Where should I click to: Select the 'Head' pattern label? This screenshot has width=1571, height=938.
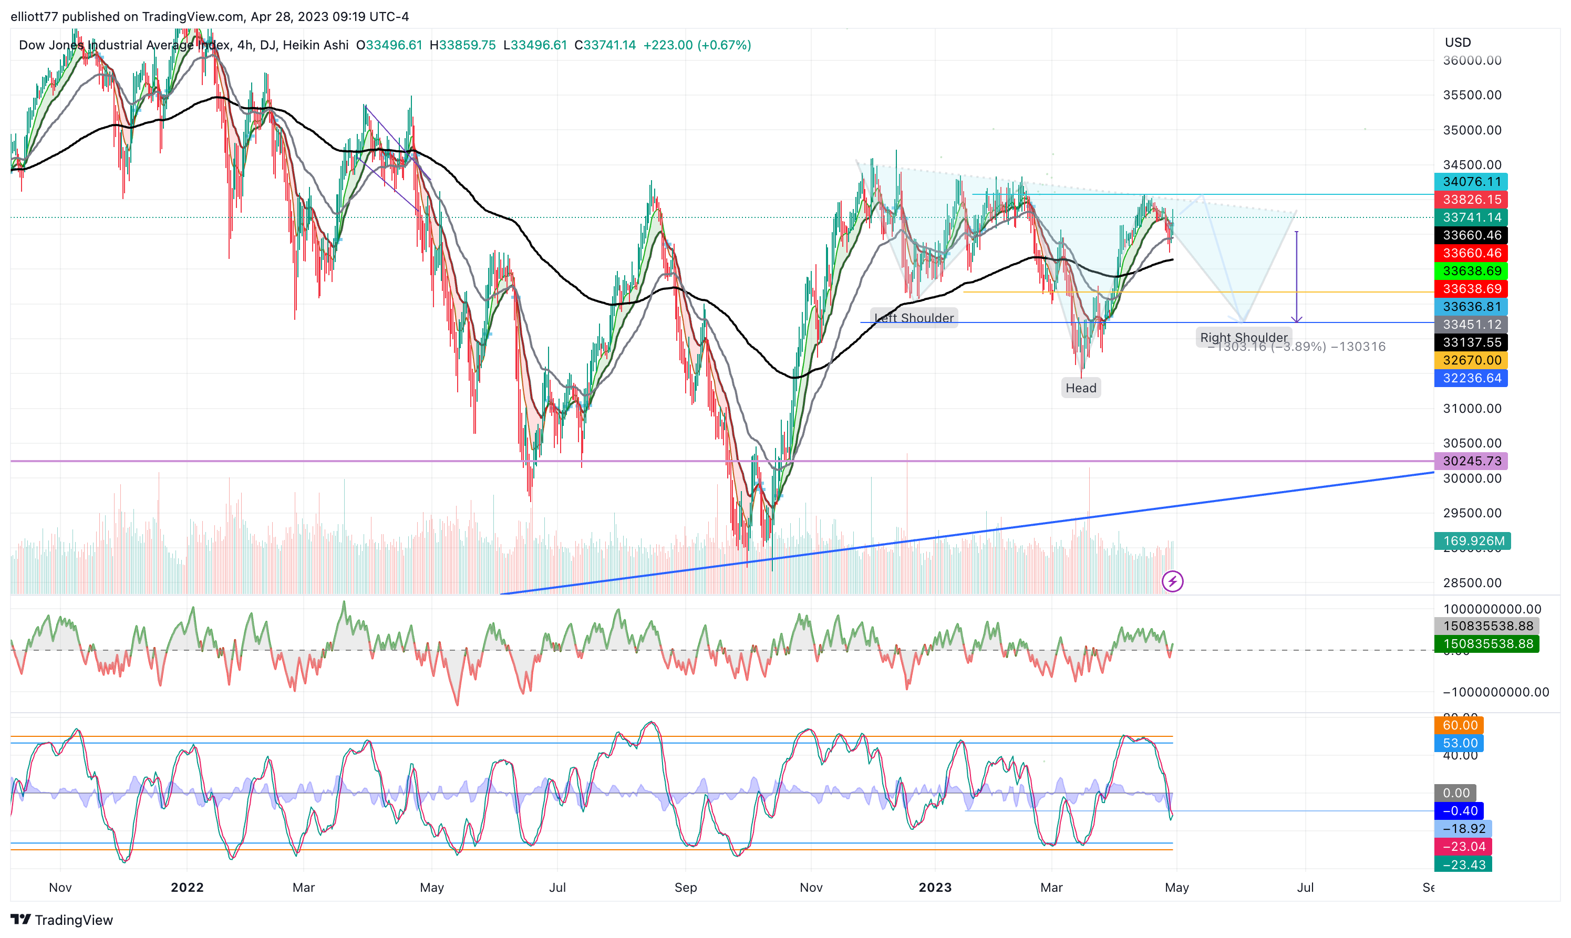pyautogui.click(x=1080, y=388)
